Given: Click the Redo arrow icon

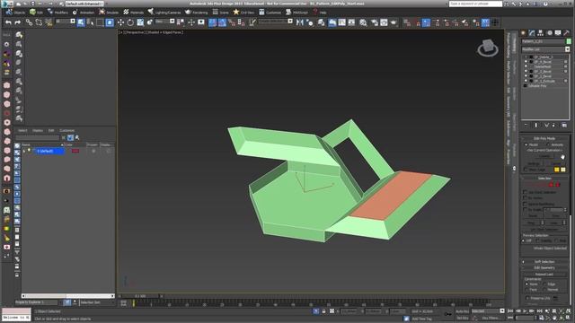Looking at the screenshot, I should [x=18, y=22].
